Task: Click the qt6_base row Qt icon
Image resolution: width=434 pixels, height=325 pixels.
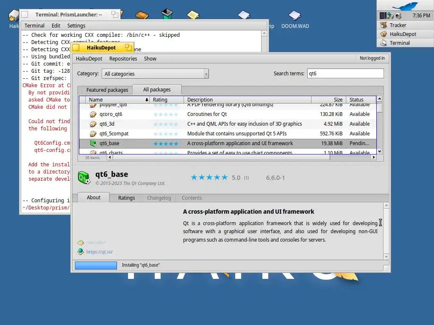Action: click(93, 143)
